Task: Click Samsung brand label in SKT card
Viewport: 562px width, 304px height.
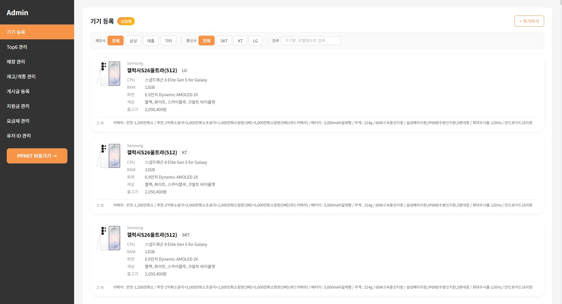Action: point(135,228)
